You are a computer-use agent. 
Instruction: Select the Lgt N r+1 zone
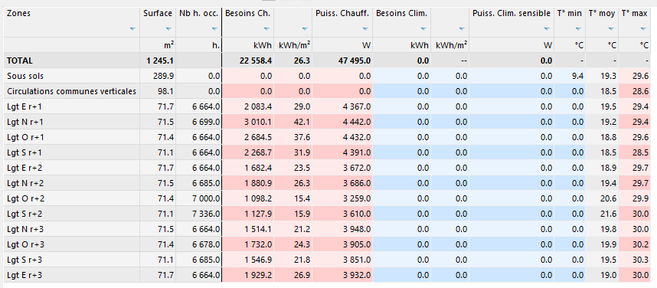click(x=25, y=123)
